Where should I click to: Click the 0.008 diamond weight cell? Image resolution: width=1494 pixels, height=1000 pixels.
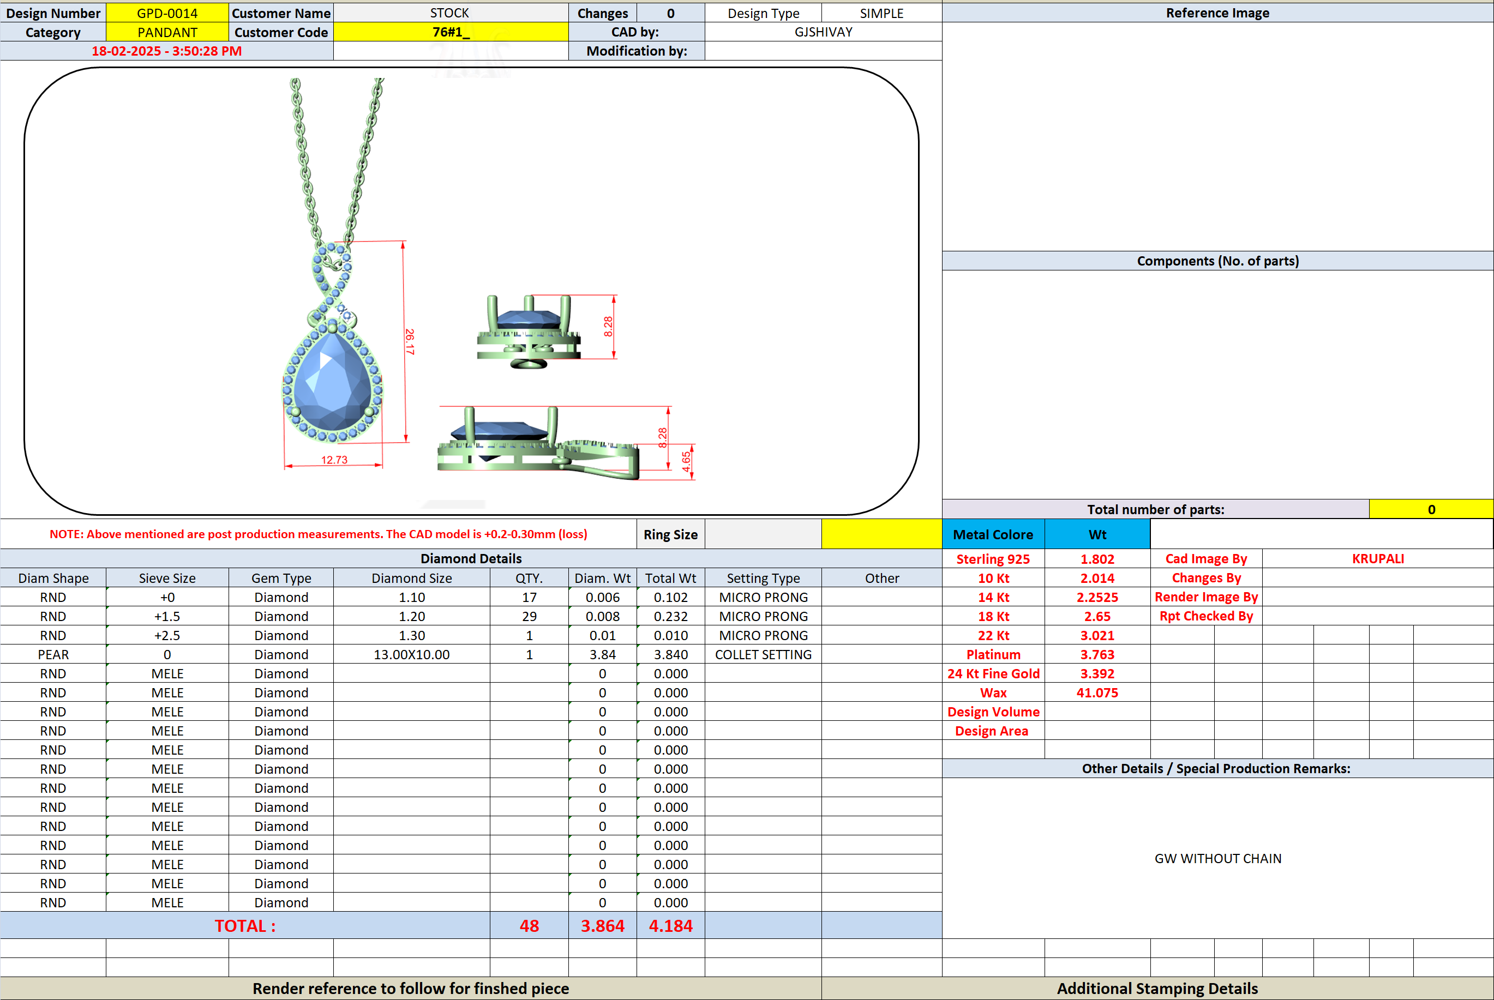[602, 616]
